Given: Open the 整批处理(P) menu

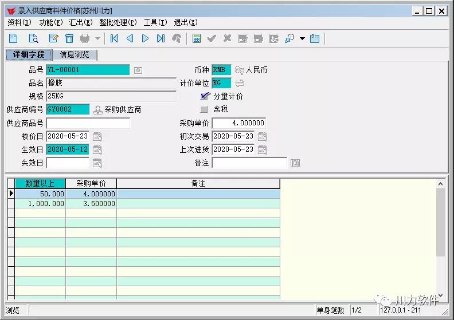Looking at the screenshot, I should (x=118, y=22).
